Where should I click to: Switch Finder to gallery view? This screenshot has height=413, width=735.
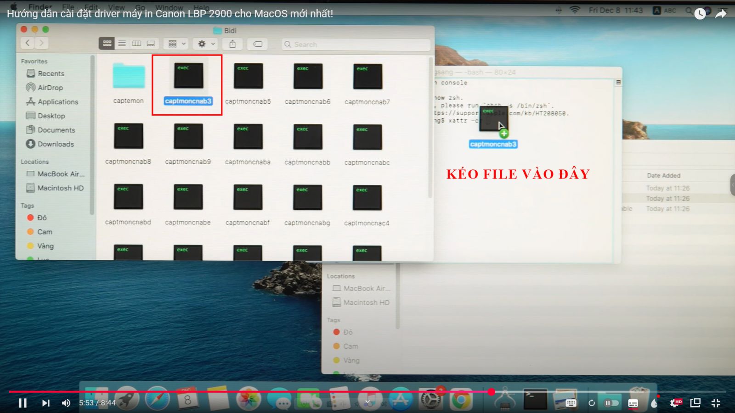151,43
